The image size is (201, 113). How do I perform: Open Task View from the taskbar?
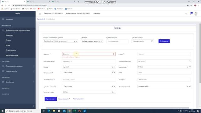44,111
